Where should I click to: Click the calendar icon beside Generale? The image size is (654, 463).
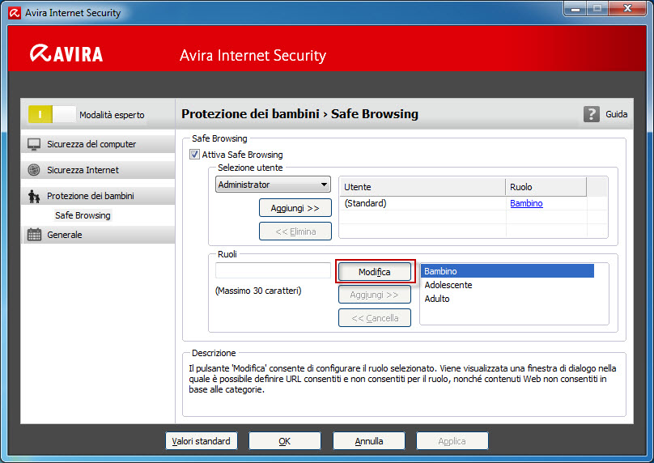pyautogui.click(x=34, y=235)
